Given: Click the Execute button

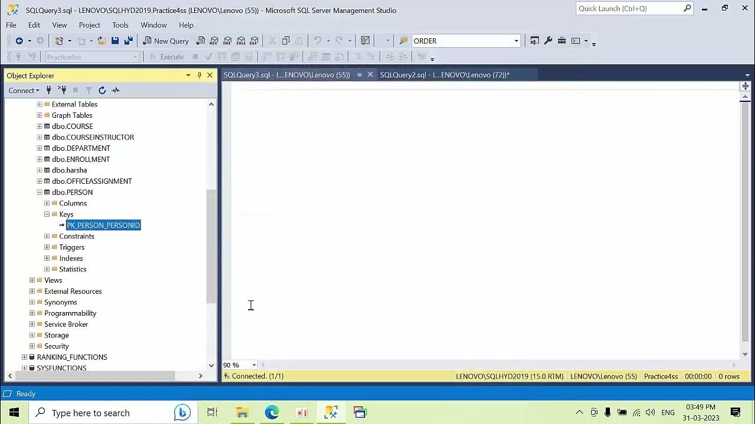Looking at the screenshot, I should coord(166,57).
